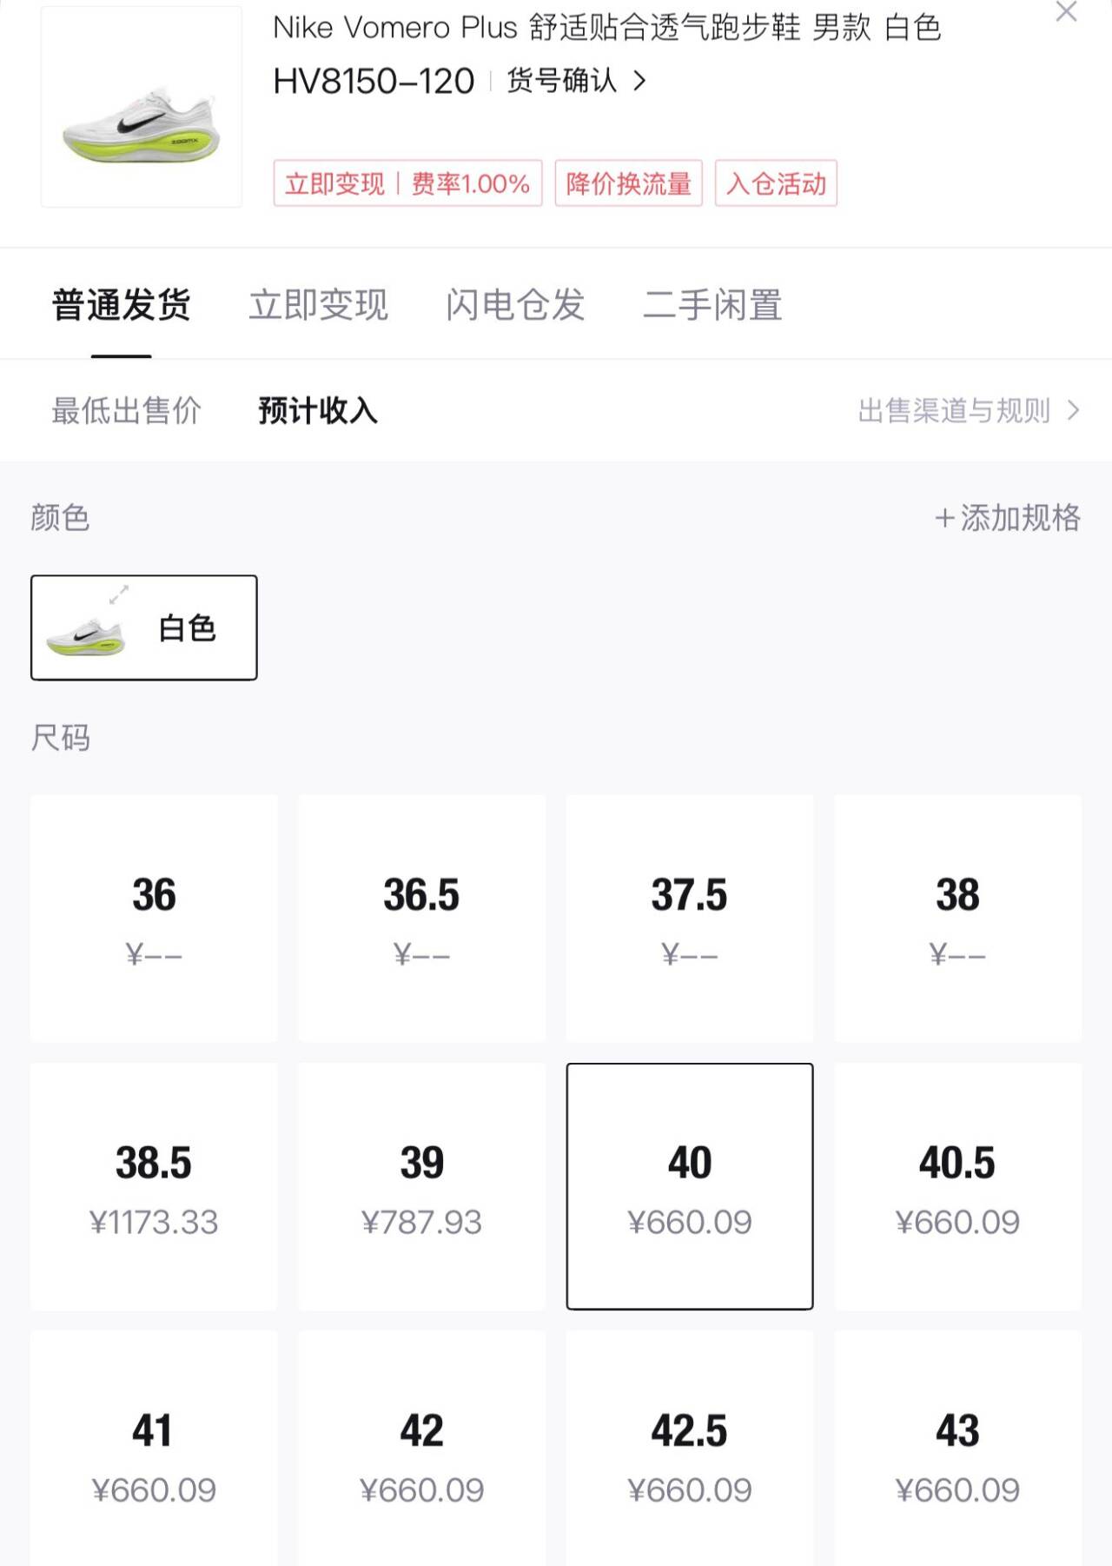
Task: Pick size 42.5 option
Action: [690, 1451]
